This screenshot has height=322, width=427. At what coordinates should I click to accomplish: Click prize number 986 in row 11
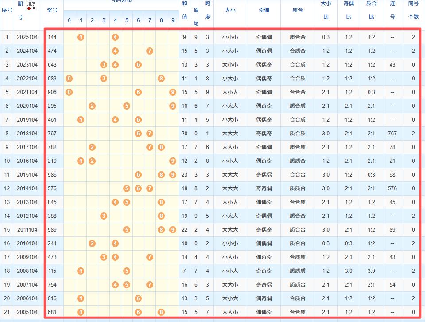point(52,175)
